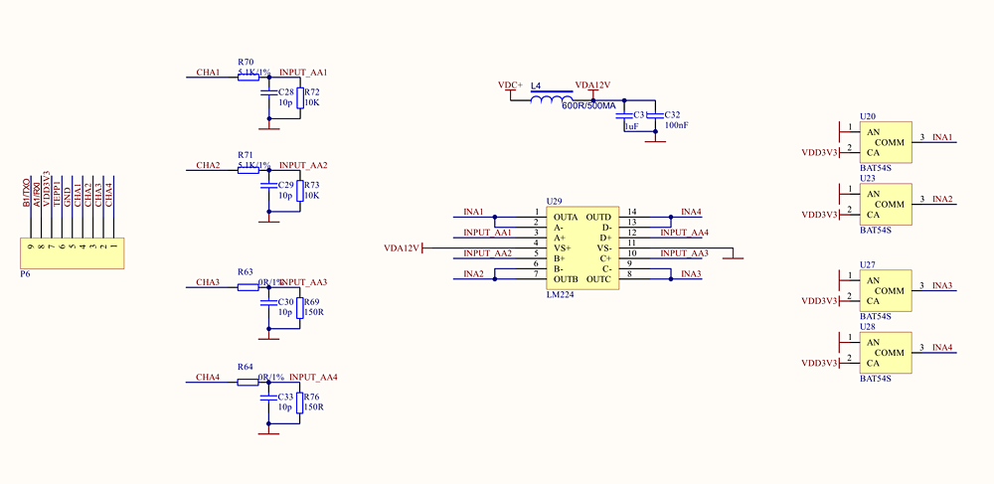Click the INPUT_AA3 label on U29 pin 10
The width and height of the screenshot is (994, 484).
684,253
